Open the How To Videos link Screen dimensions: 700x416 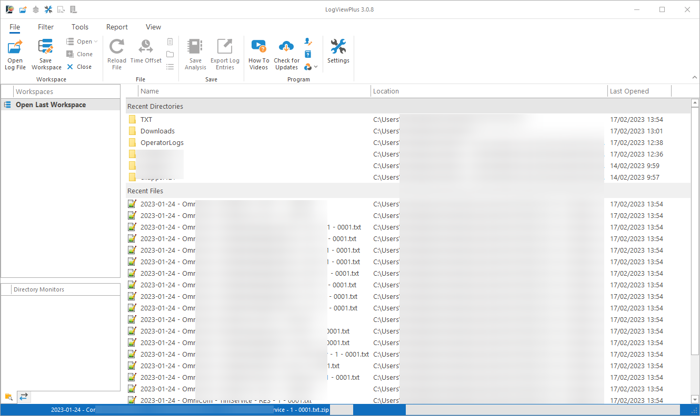click(258, 55)
